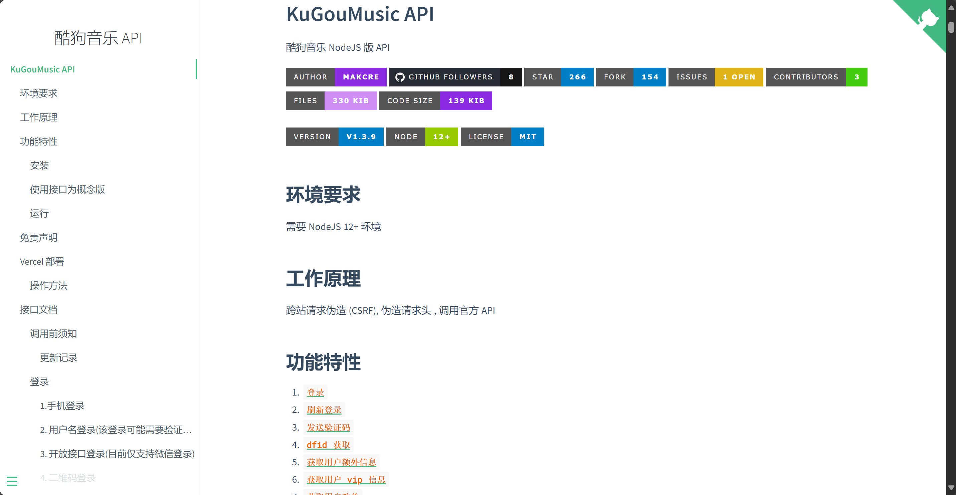Open the dfid 获取 link

click(x=328, y=445)
